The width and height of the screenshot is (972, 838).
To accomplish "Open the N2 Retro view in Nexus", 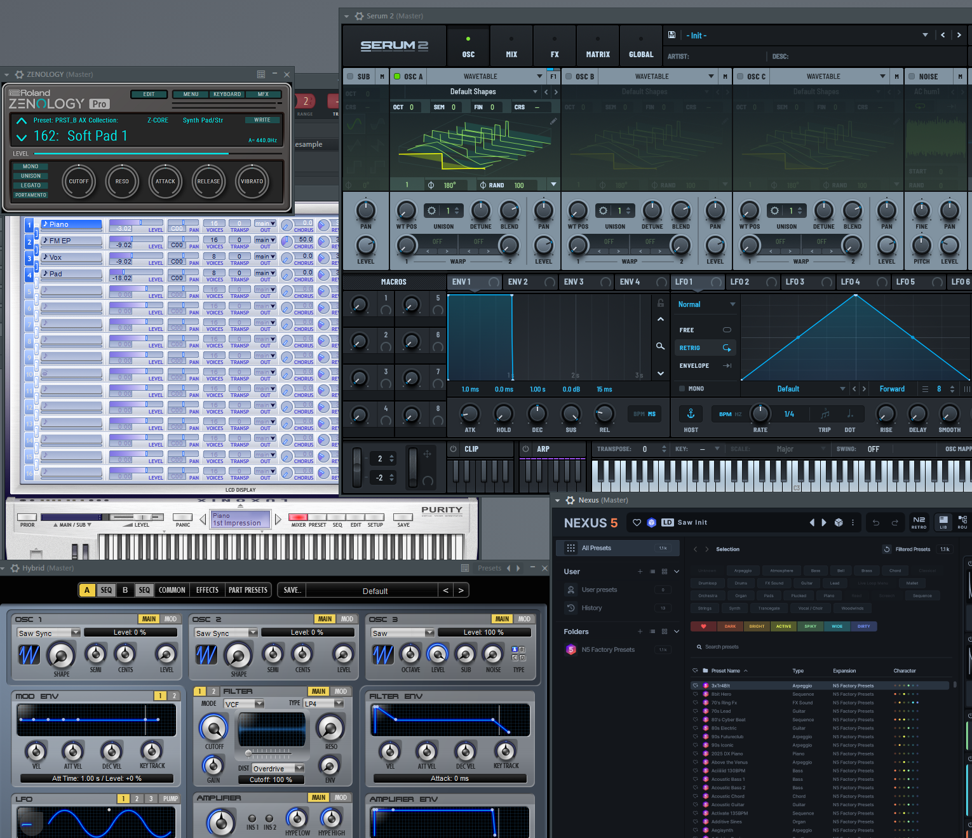I will tap(919, 522).
